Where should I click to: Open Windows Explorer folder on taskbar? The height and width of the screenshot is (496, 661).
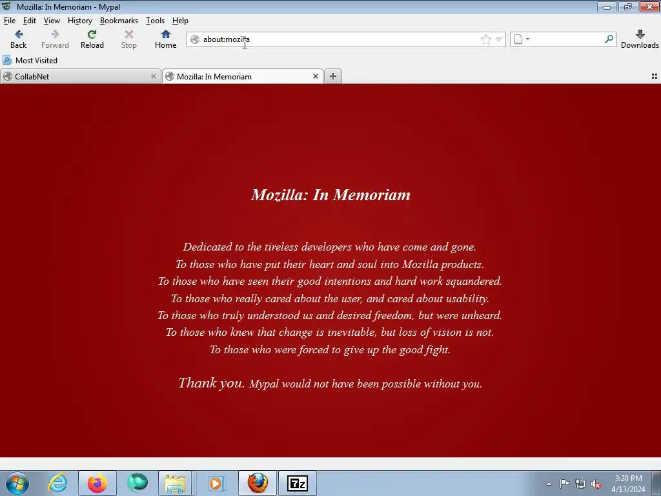point(175,483)
